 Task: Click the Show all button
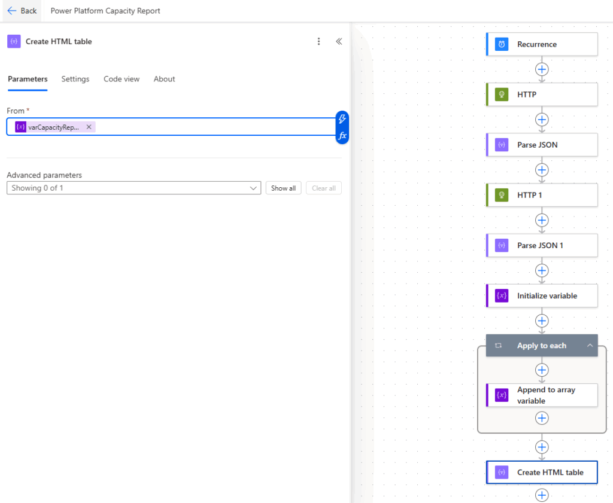(x=283, y=188)
